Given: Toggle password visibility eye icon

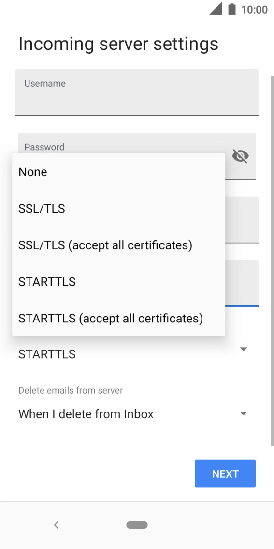Looking at the screenshot, I should [x=241, y=156].
